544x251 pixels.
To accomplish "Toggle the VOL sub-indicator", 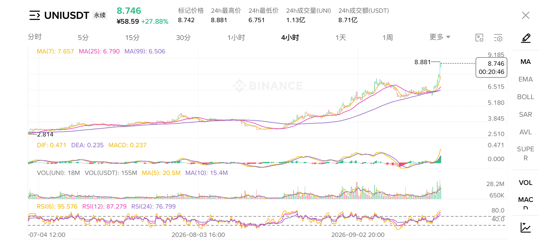I will [525, 183].
